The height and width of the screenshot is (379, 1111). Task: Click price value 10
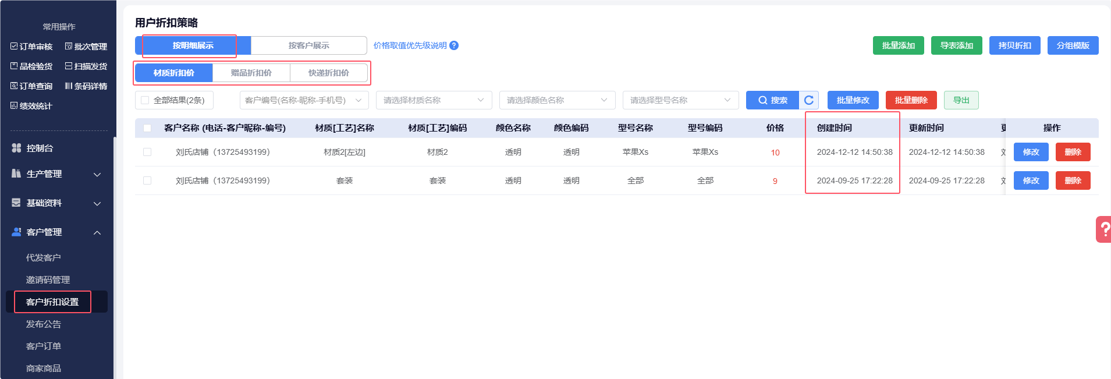tap(775, 153)
